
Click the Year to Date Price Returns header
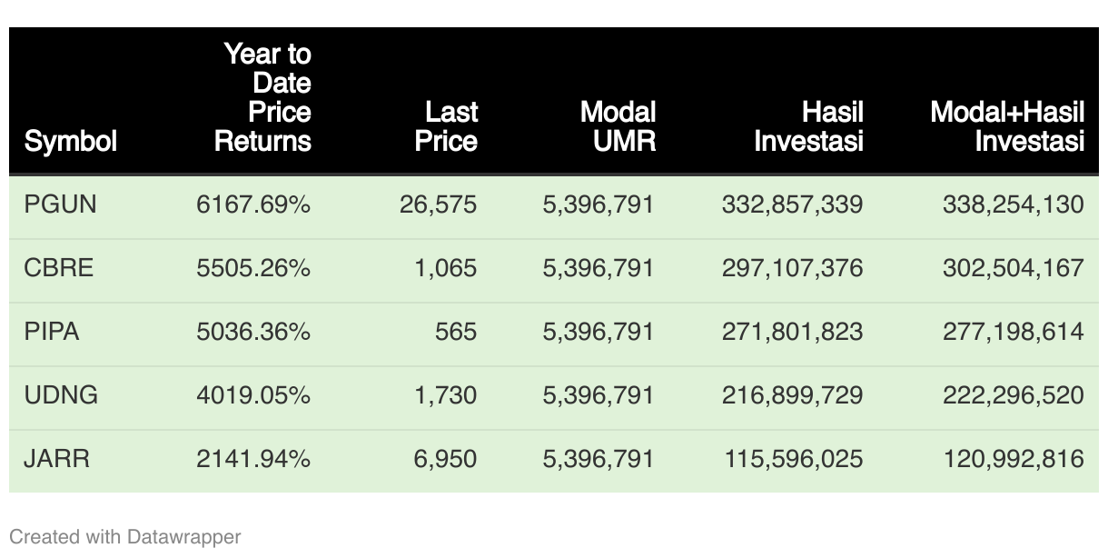(263, 97)
